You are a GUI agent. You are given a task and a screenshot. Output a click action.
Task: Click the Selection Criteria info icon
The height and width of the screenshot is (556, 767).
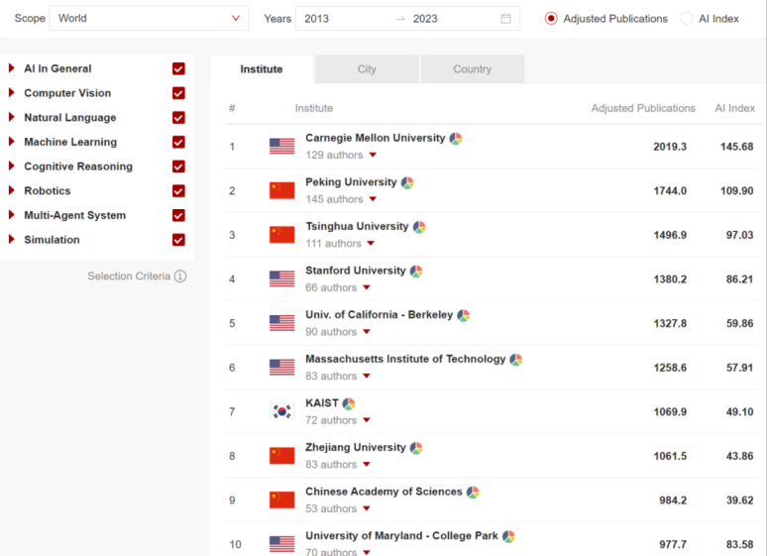pos(180,277)
